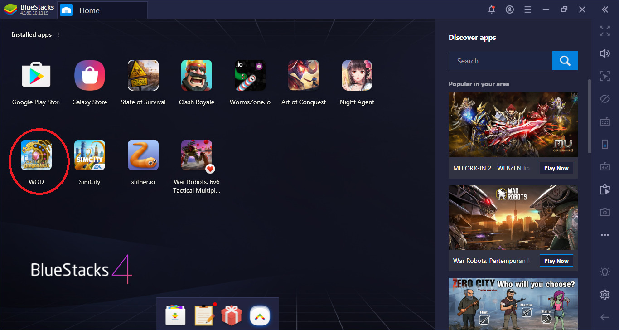This screenshot has height=330, width=619.
Task: Launch Clash Royale game
Action: 197,75
